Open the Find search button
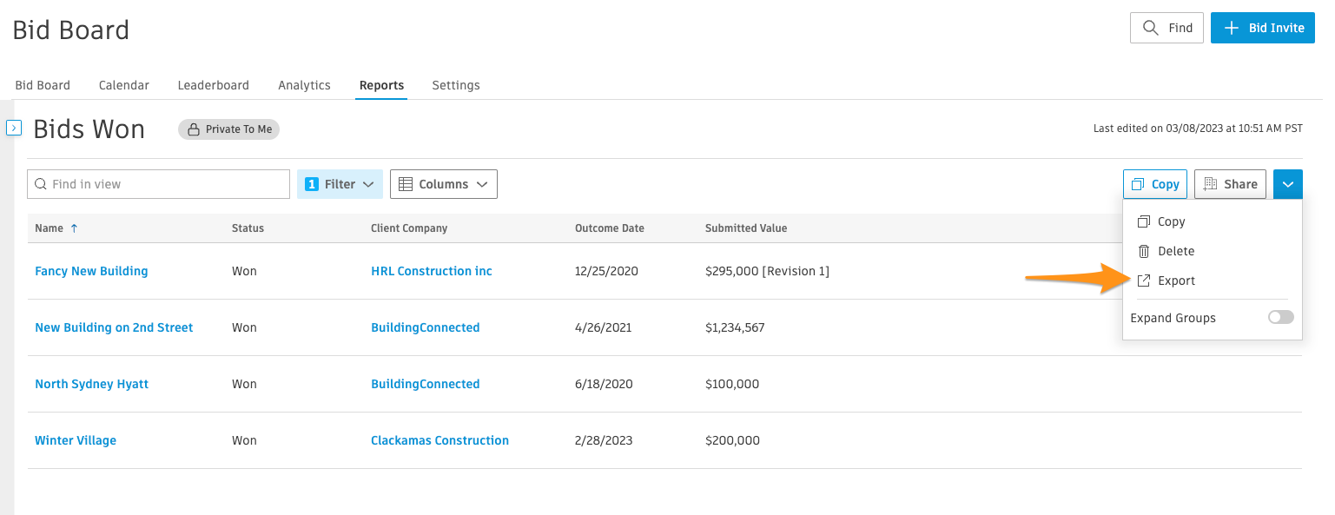The image size is (1335, 515). point(1166,28)
